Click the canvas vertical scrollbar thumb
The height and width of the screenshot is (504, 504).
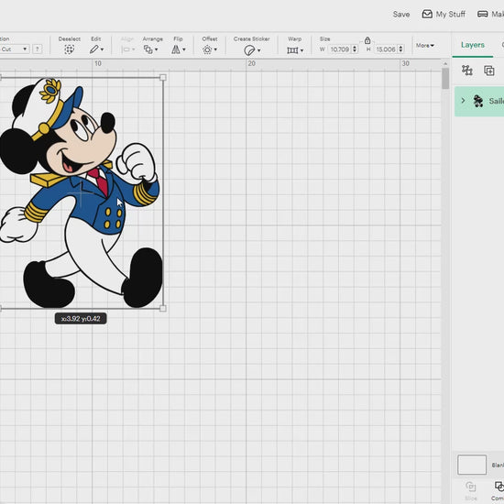[445, 79]
